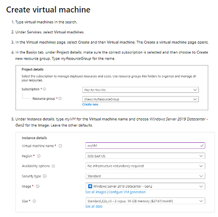The width and height of the screenshot is (218, 217).
Task: Click the Region label
Action: pyautogui.click(x=27, y=156)
